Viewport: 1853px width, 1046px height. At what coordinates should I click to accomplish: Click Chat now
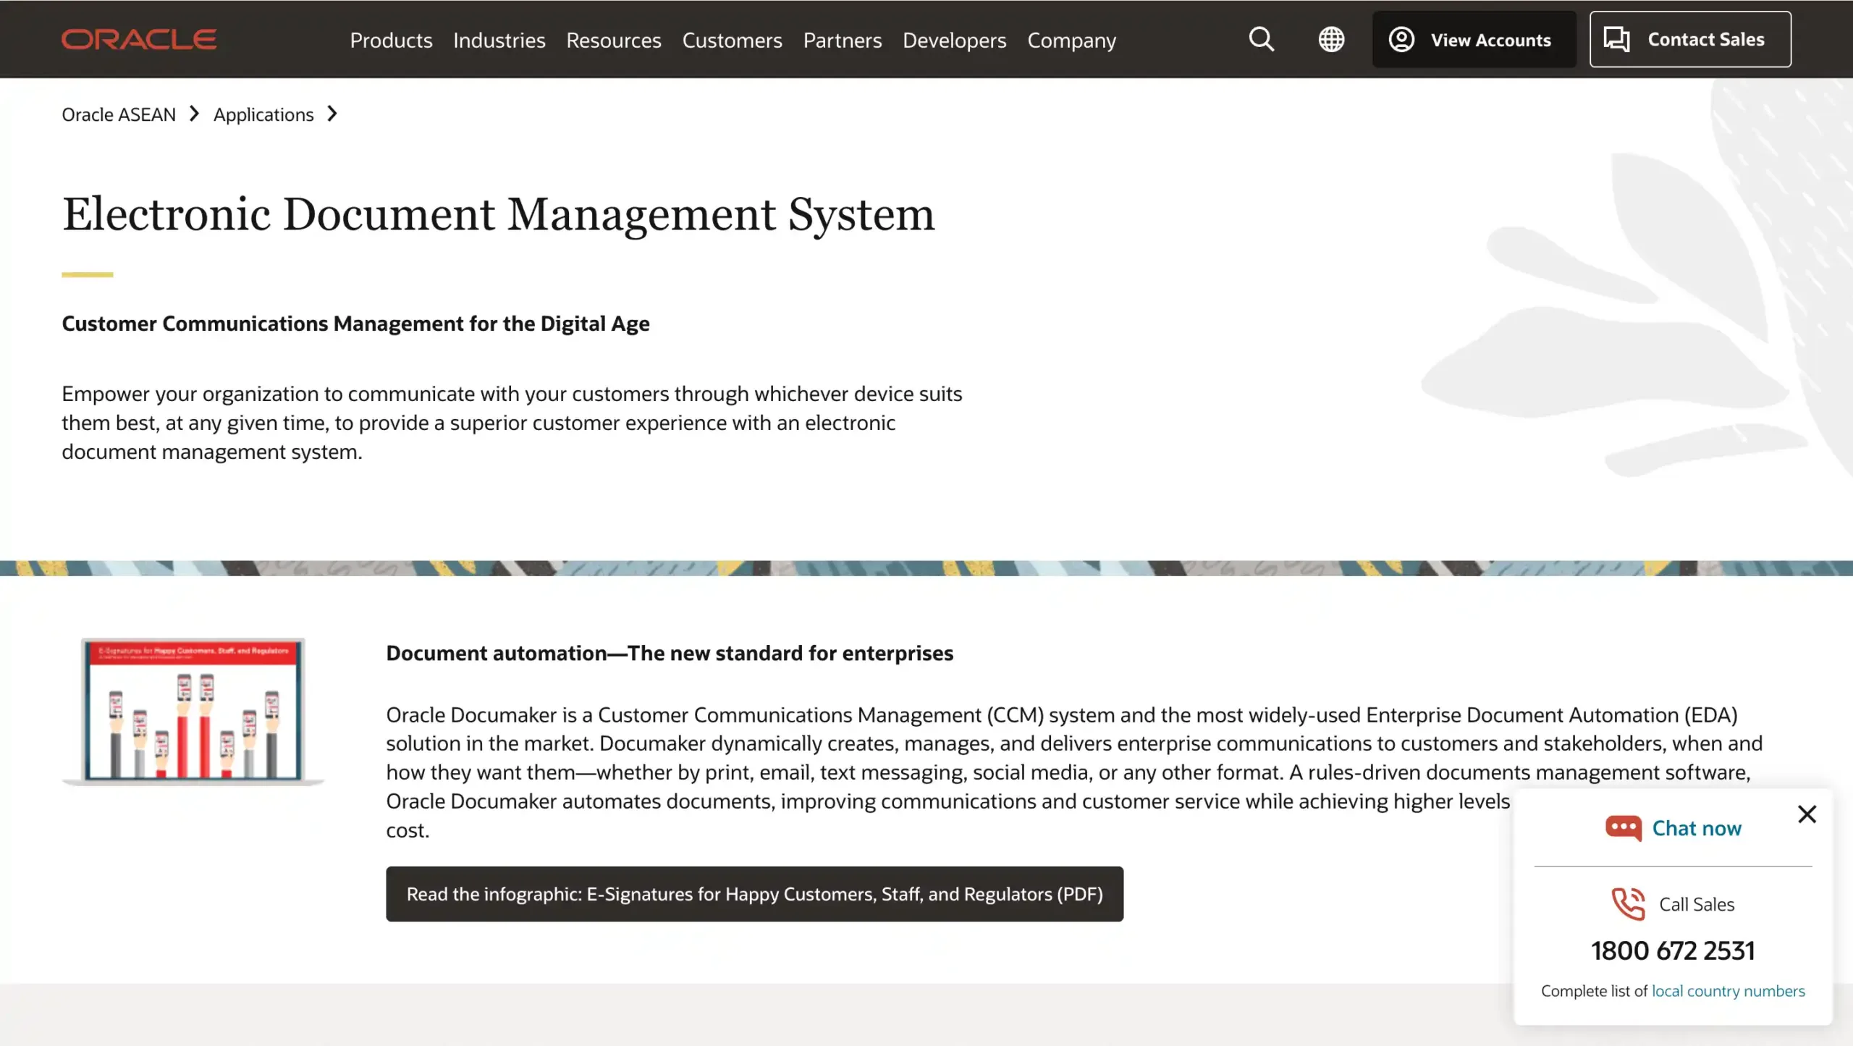(1697, 827)
